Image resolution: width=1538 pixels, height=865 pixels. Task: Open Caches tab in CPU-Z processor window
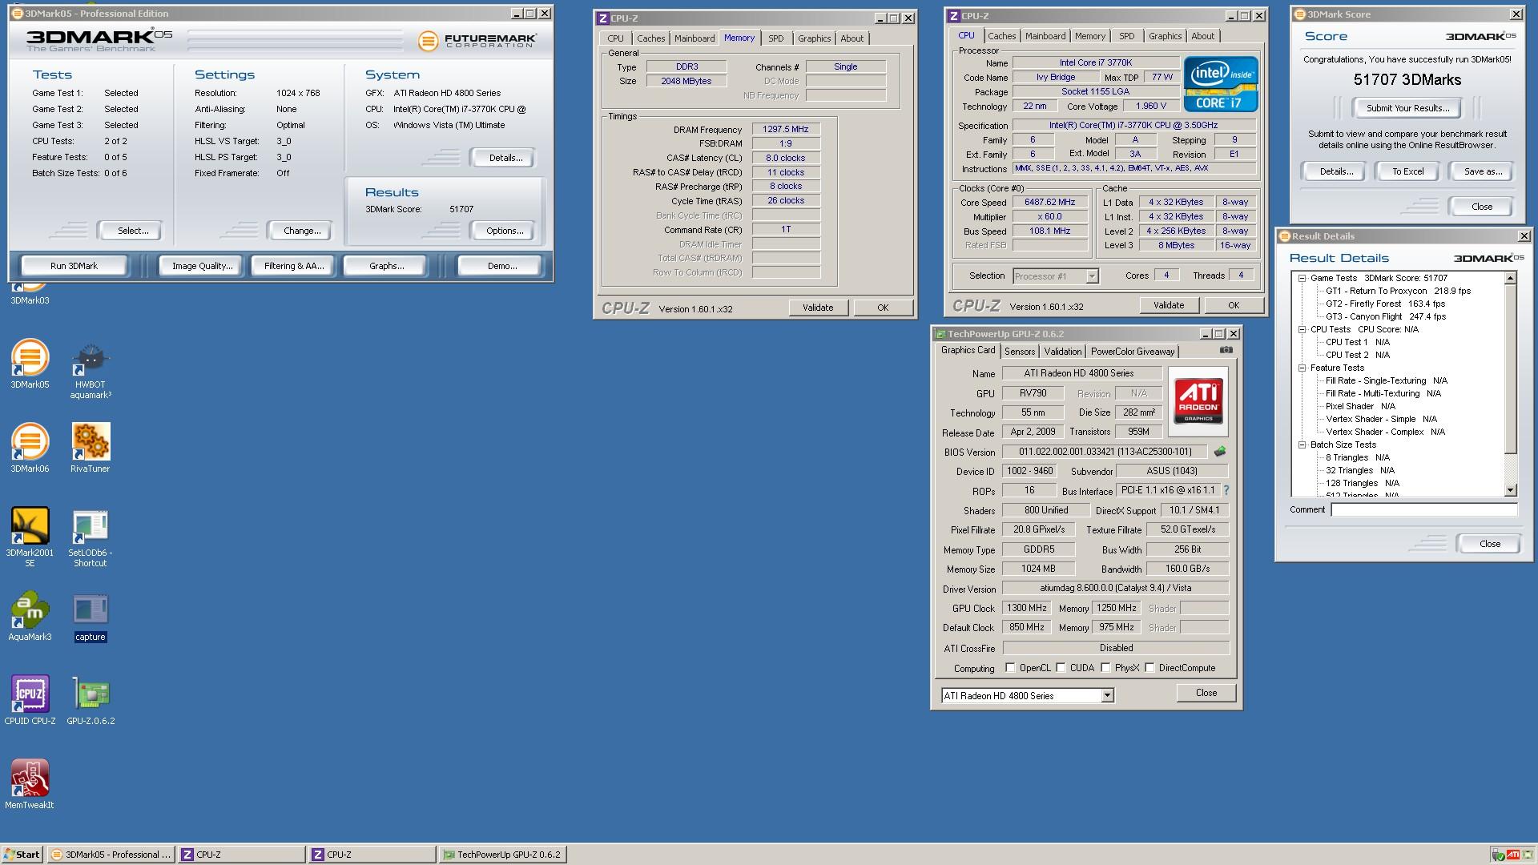tap(1001, 36)
